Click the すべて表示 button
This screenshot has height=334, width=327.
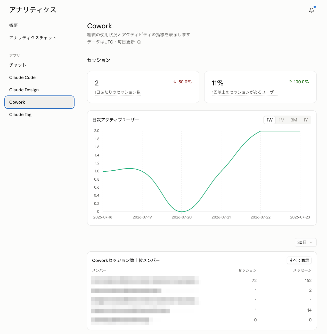point(299,260)
